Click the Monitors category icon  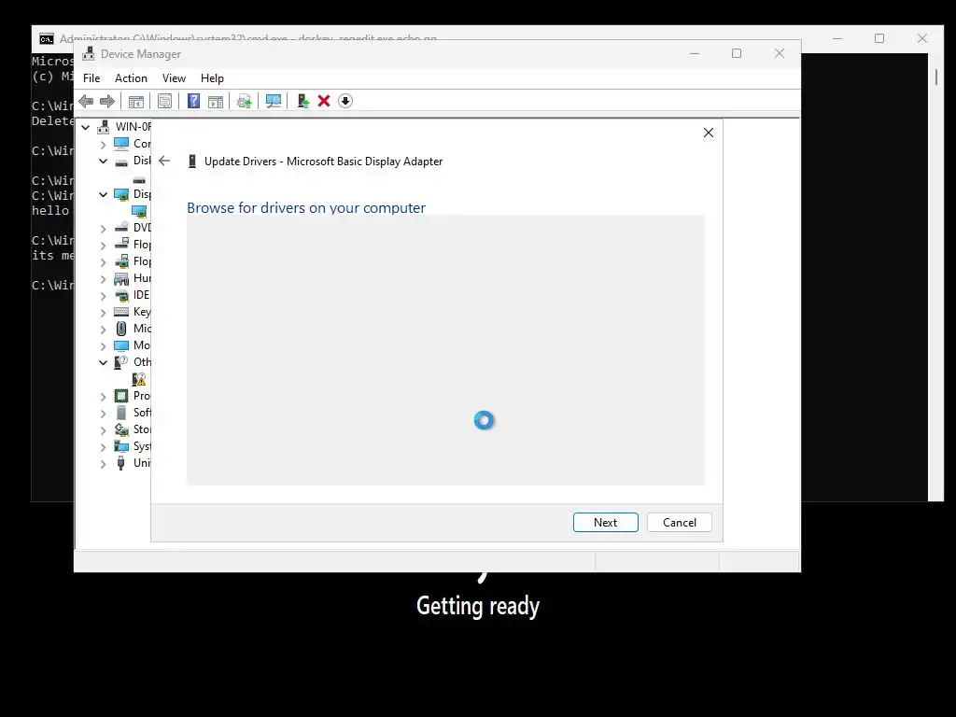click(121, 345)
